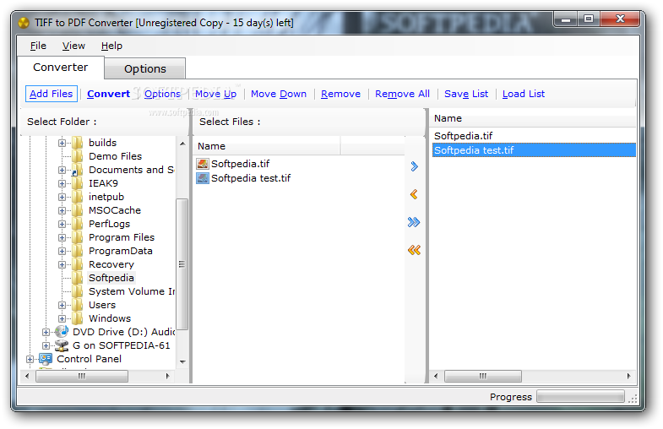Viewport: 663px width, 429px height.
Task: Click the PerfLogs folder icon
Action: tap(78, 224)
